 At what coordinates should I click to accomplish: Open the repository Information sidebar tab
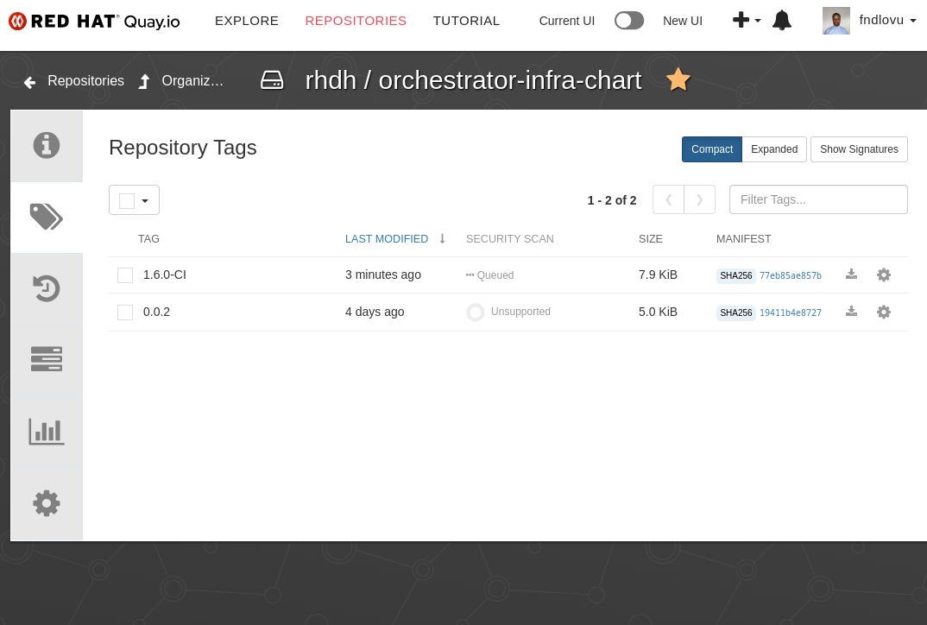pyautogui.click(x=47, y=145)
